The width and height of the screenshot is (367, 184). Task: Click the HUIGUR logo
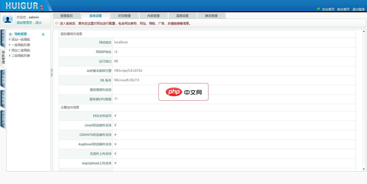(x=24, y=6)
